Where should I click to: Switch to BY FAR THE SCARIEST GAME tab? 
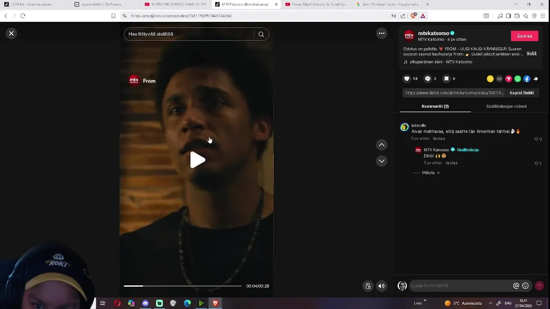pyautogui.click(x=175, y=4)
